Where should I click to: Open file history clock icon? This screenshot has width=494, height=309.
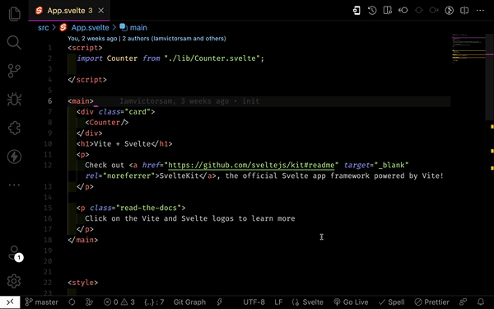tap(372, 11)
